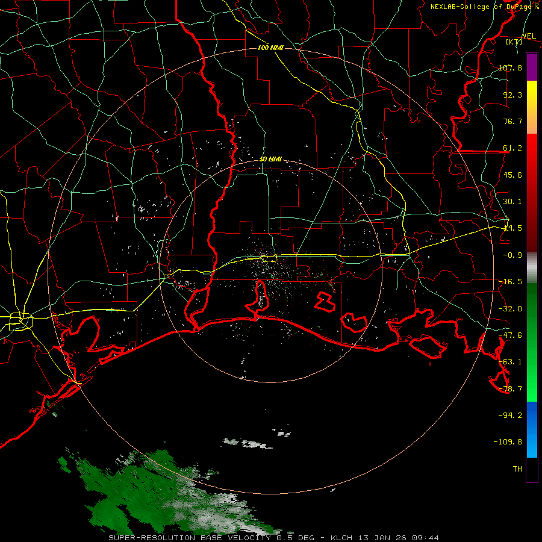Select the -78.7 legend value
Screen dimensions: 542x542
click(510, 389)
